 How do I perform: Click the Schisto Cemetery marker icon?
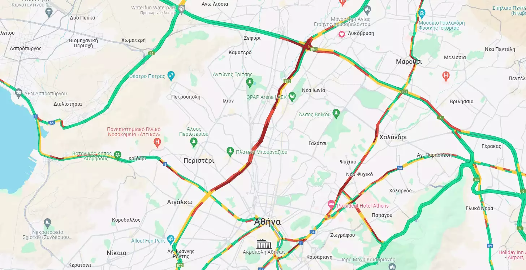point(47,223)
